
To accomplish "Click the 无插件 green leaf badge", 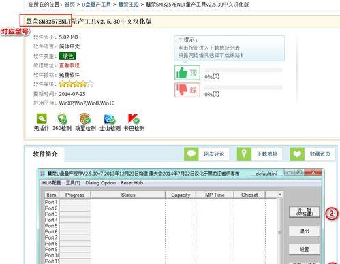I will coord(42,119).
